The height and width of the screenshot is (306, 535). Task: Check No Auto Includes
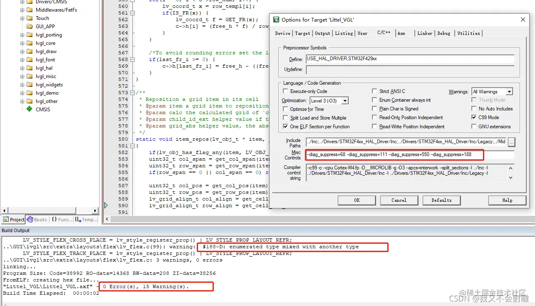[474, 109]
